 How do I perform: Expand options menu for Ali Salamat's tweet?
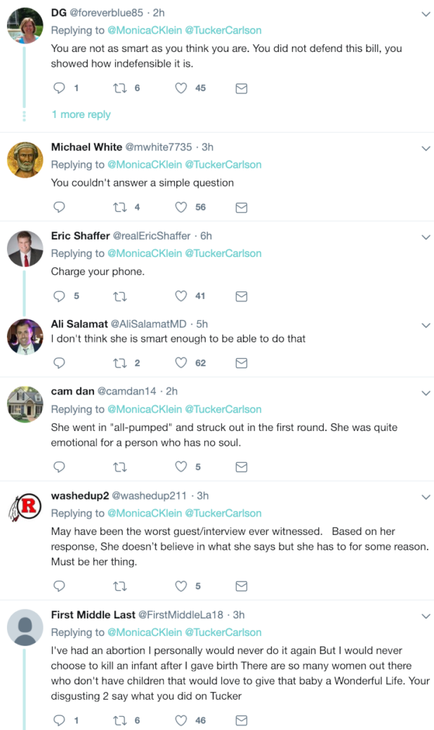tap(425, 325)
